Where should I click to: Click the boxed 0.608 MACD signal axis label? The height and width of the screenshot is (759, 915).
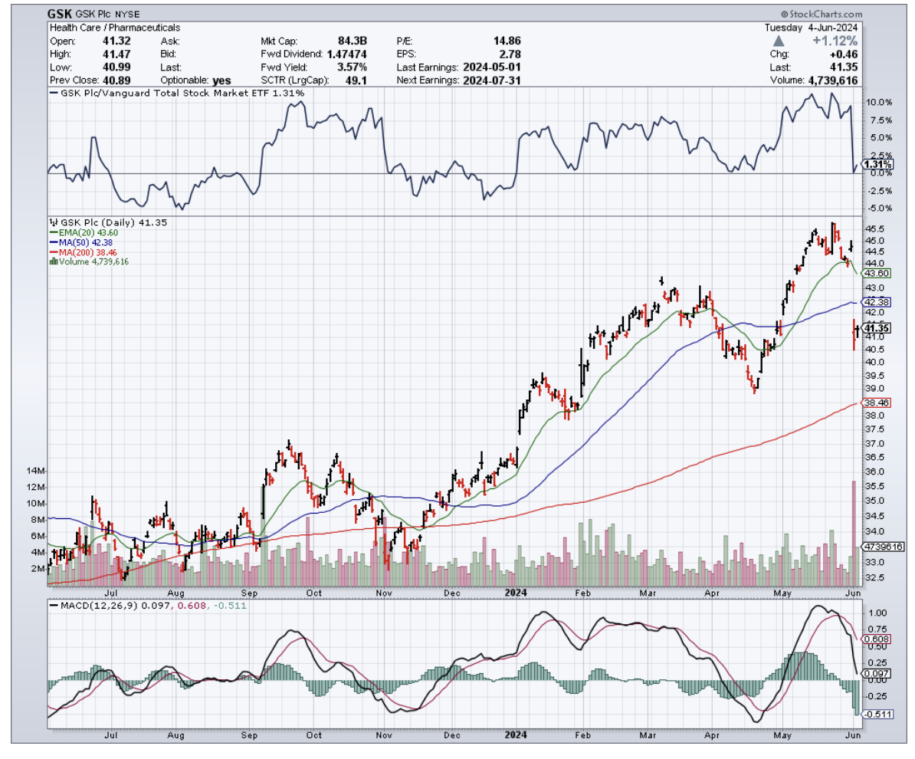tap(877, 639)
